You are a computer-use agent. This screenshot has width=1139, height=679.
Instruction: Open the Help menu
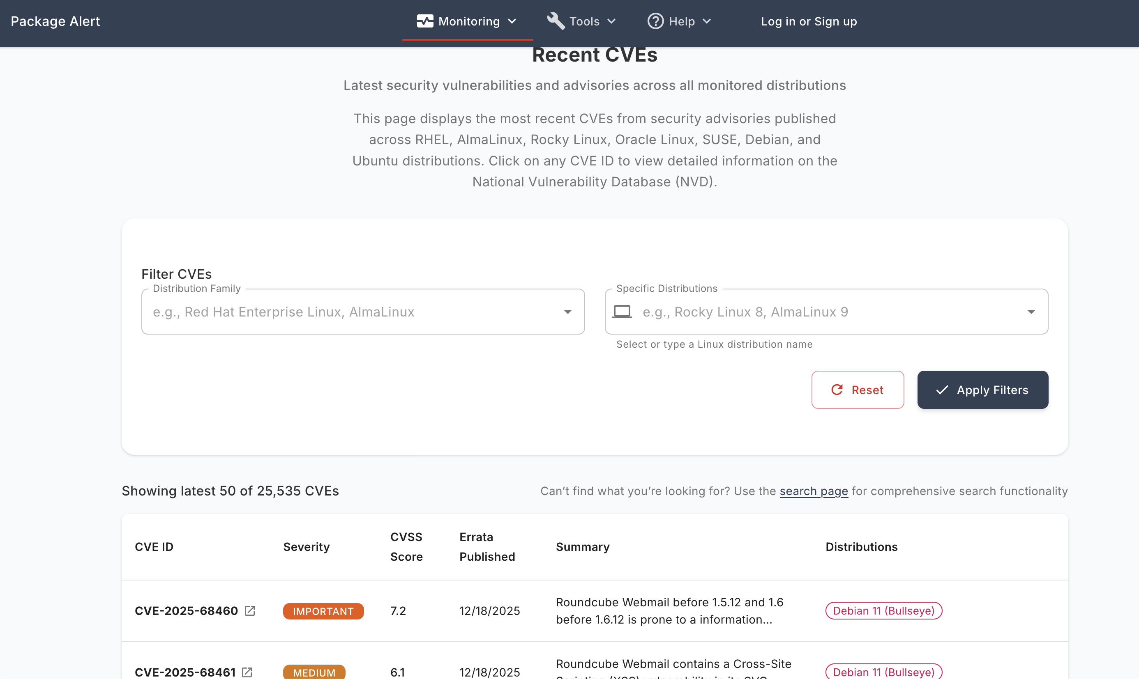(x=682, y=21)
